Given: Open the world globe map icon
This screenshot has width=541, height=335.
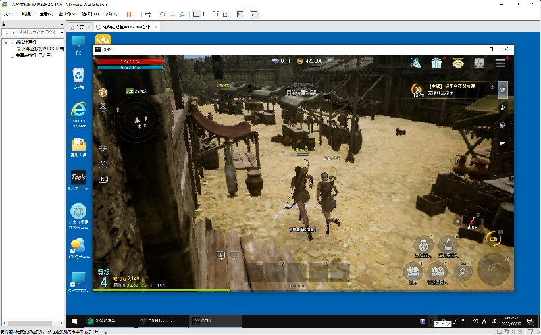Looking at the screenshot, I should coord(103,92).
